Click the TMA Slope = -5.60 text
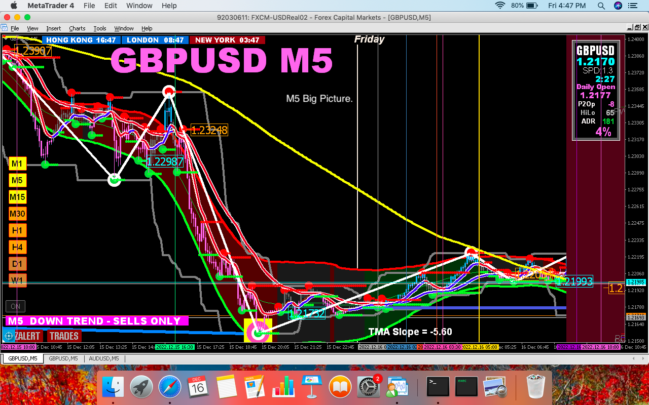This screenshot has height=405, width=649. click(x=410, y=332)
